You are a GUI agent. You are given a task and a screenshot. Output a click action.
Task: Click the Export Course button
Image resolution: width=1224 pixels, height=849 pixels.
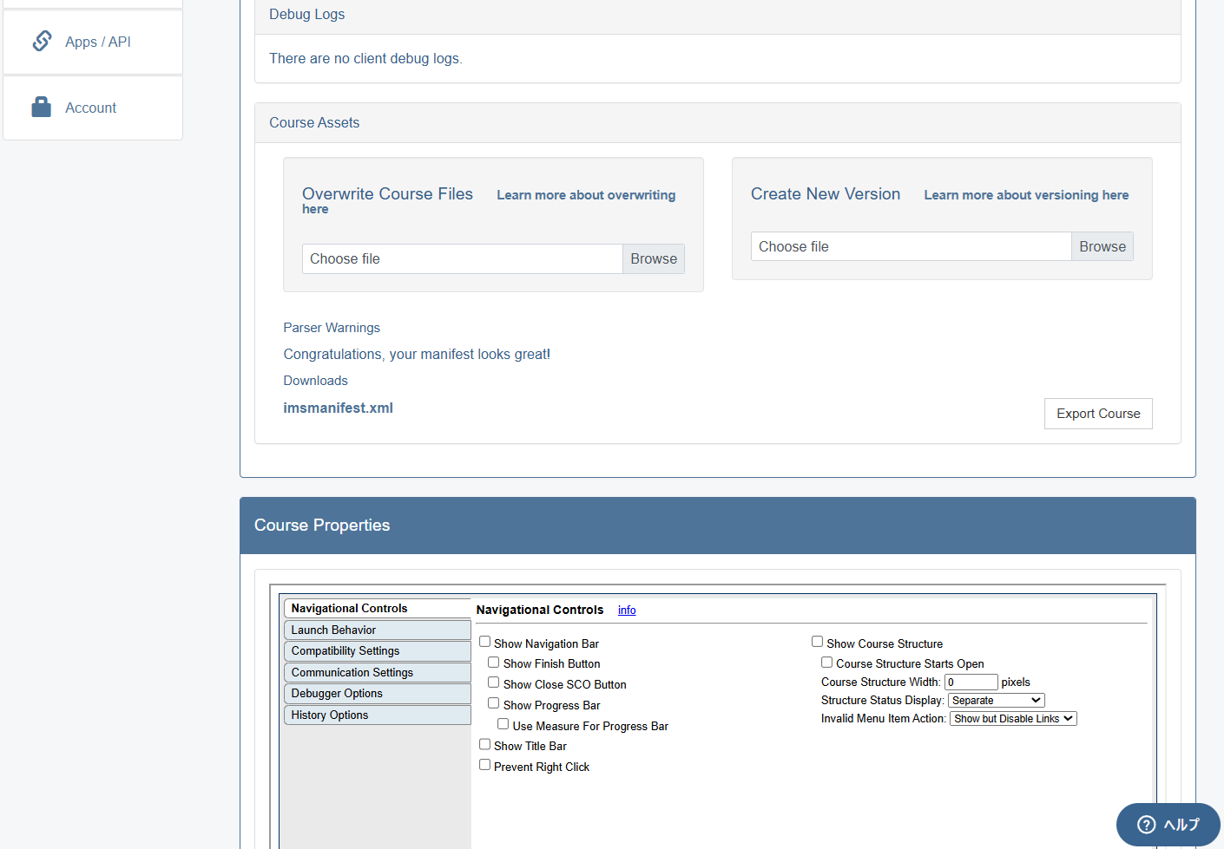coord(1098,414)
